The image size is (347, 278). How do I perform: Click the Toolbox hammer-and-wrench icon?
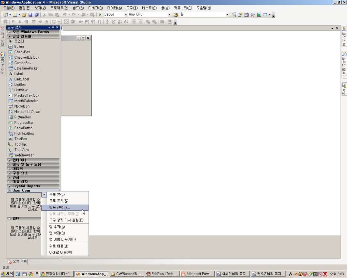pyautogui.click(x=252, y=15)
